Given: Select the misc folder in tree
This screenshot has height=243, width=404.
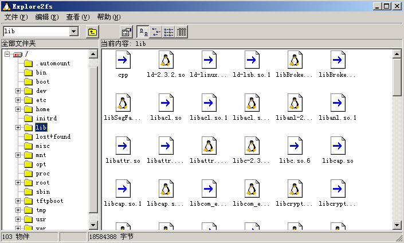Looking at the screenshot, I should 42,146.
